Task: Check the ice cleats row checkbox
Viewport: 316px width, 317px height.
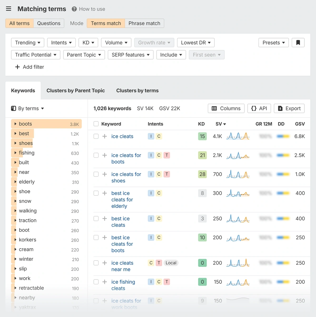Action: coord(96,136)
